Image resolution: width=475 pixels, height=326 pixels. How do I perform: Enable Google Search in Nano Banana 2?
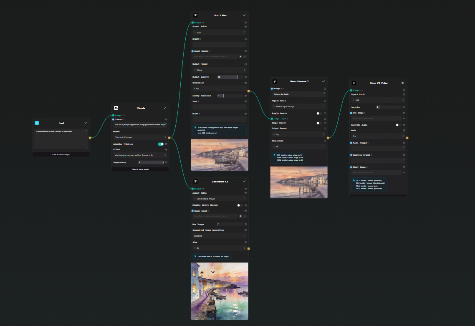[x=319, y=113]
